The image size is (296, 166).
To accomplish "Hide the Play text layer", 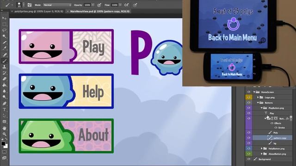I will click(x=249, y=113).
